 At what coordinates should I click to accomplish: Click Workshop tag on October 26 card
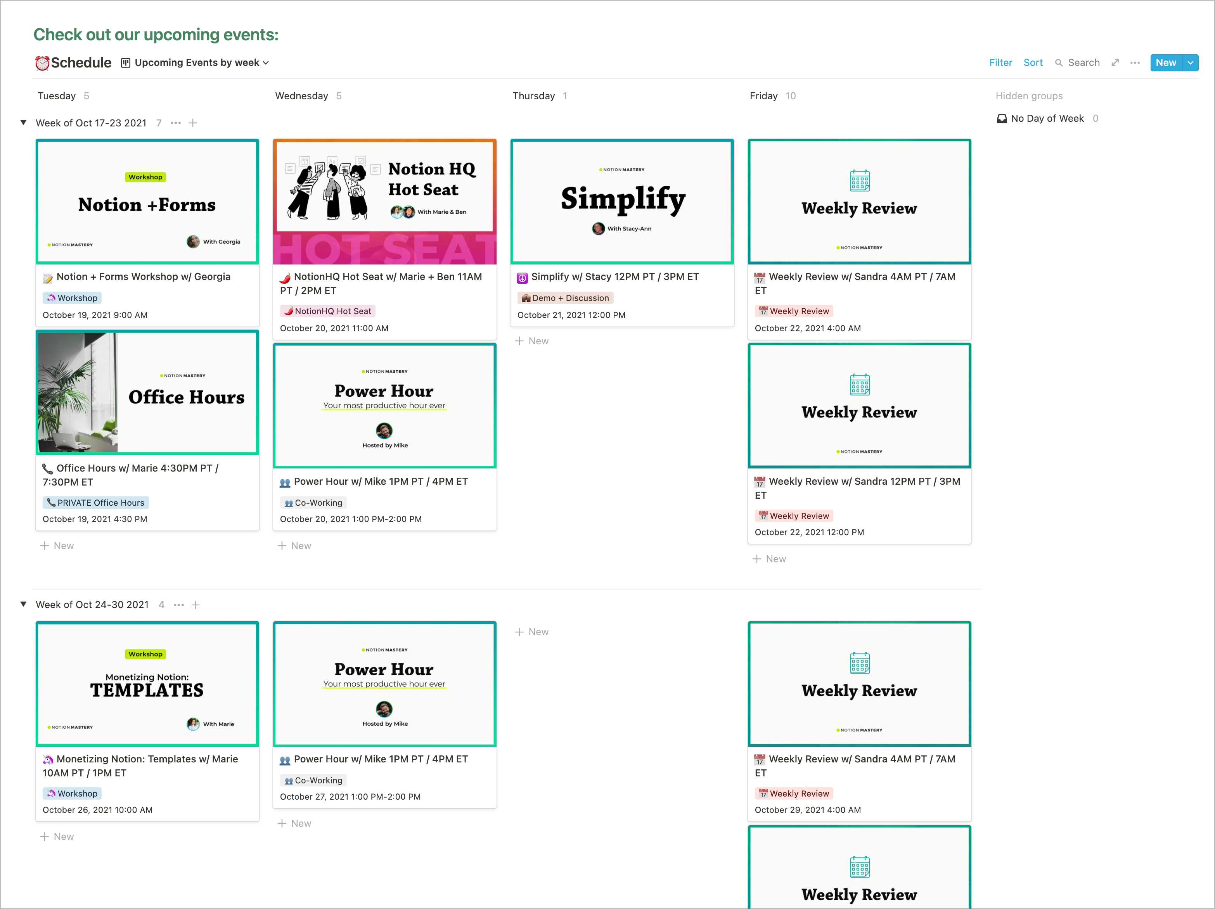(73, 794)
